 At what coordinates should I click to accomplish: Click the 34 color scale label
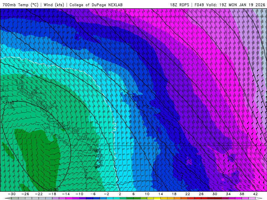point(228,194)
